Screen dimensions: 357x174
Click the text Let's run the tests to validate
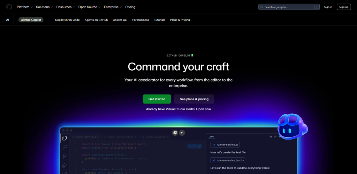(240, 168)
